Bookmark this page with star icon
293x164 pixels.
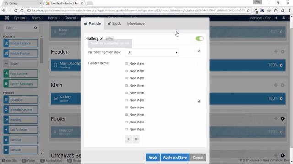[x=248, y=10]
